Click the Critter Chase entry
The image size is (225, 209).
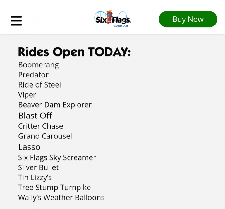pos(40,126)
